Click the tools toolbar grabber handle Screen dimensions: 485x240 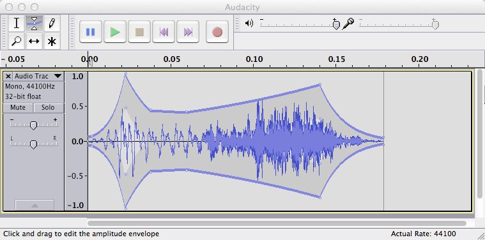(x=4, y=32)
